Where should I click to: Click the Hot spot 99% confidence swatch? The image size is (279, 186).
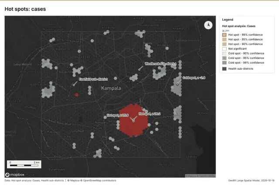coord(225,35)
